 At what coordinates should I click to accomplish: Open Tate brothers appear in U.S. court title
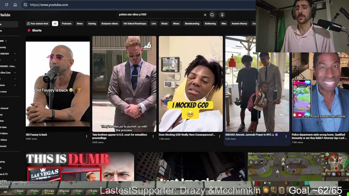[119, 136]
